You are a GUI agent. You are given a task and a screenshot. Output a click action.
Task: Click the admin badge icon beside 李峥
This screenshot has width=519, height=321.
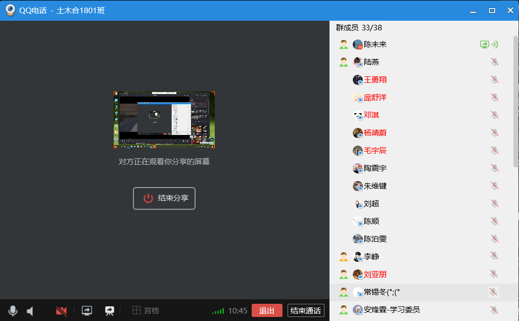(x=344, y=257)
